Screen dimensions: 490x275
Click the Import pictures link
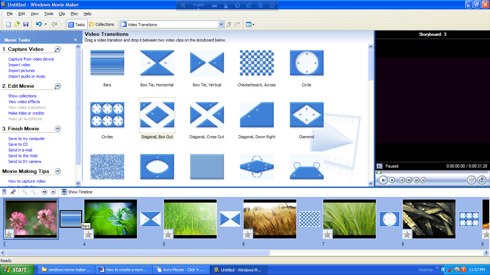pyautogui.click(x=22, y=71)
